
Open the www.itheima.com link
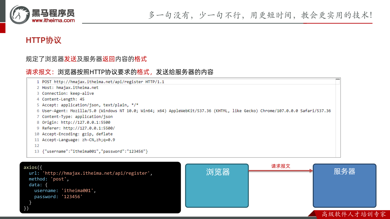coord(53,20)
